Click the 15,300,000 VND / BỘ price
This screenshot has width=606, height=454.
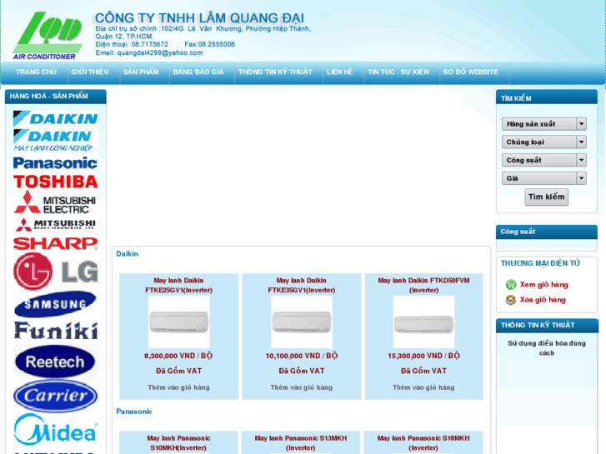coord(423,356)
